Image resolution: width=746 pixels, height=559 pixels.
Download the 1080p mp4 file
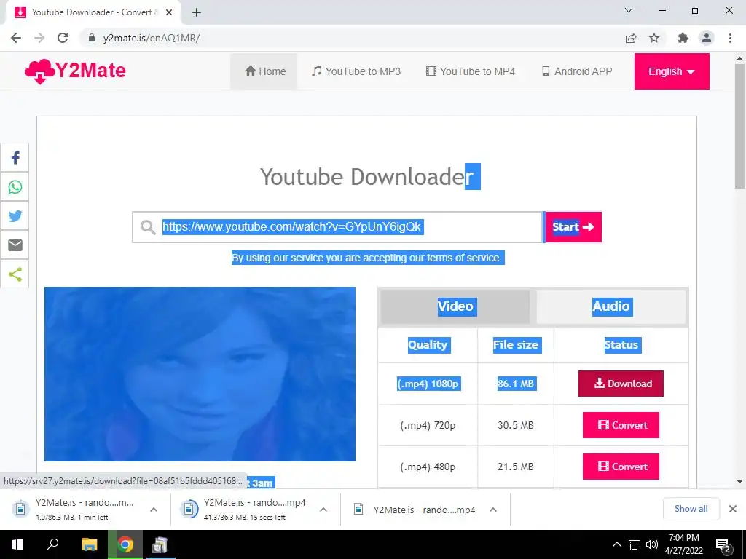[x=621, y=384]
